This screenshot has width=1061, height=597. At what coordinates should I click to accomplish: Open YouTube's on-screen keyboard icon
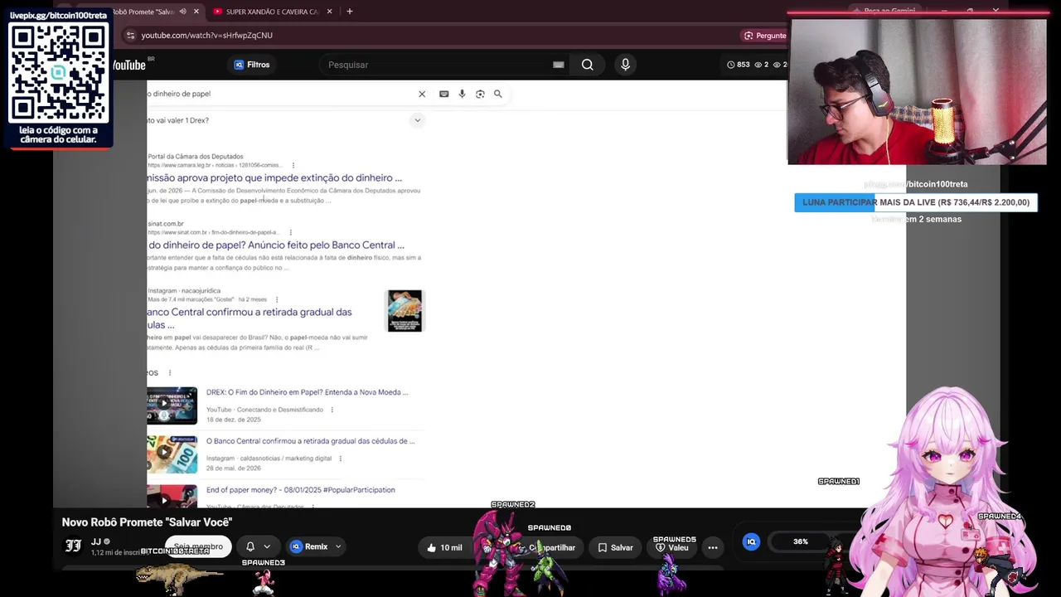(559, 65)
